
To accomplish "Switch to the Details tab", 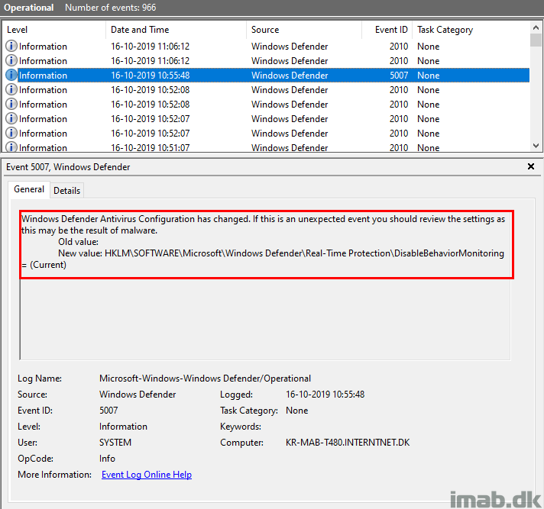I will tap(66, 191).
